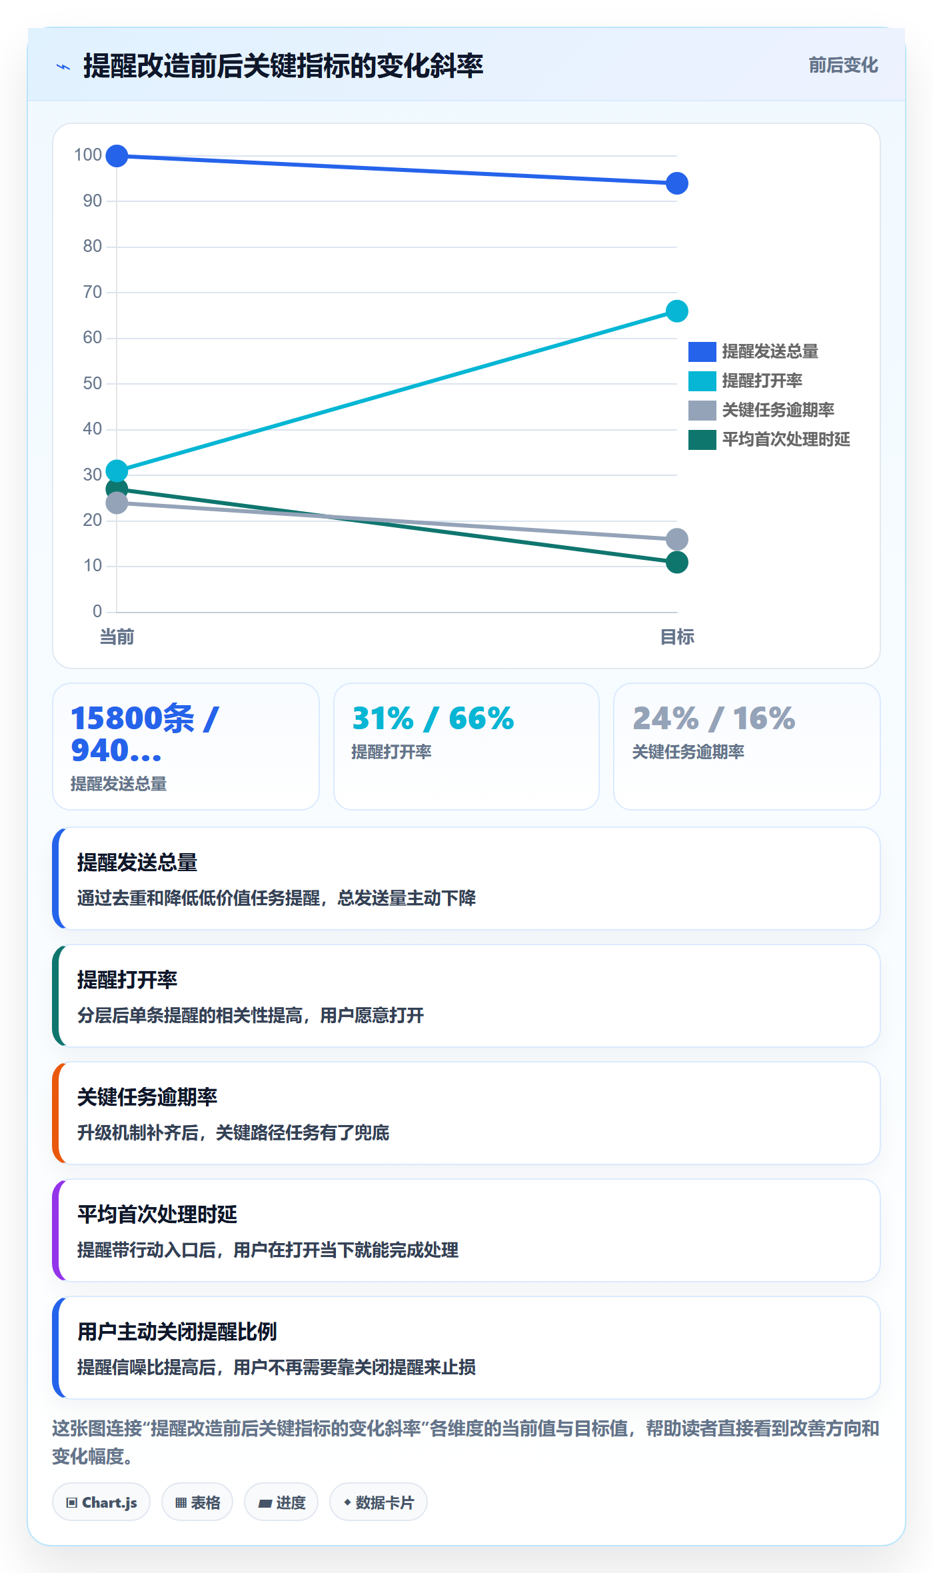Click the 进度 tag chip
The width and height of the screenshot is (933, 1573).
(281, 1502)
